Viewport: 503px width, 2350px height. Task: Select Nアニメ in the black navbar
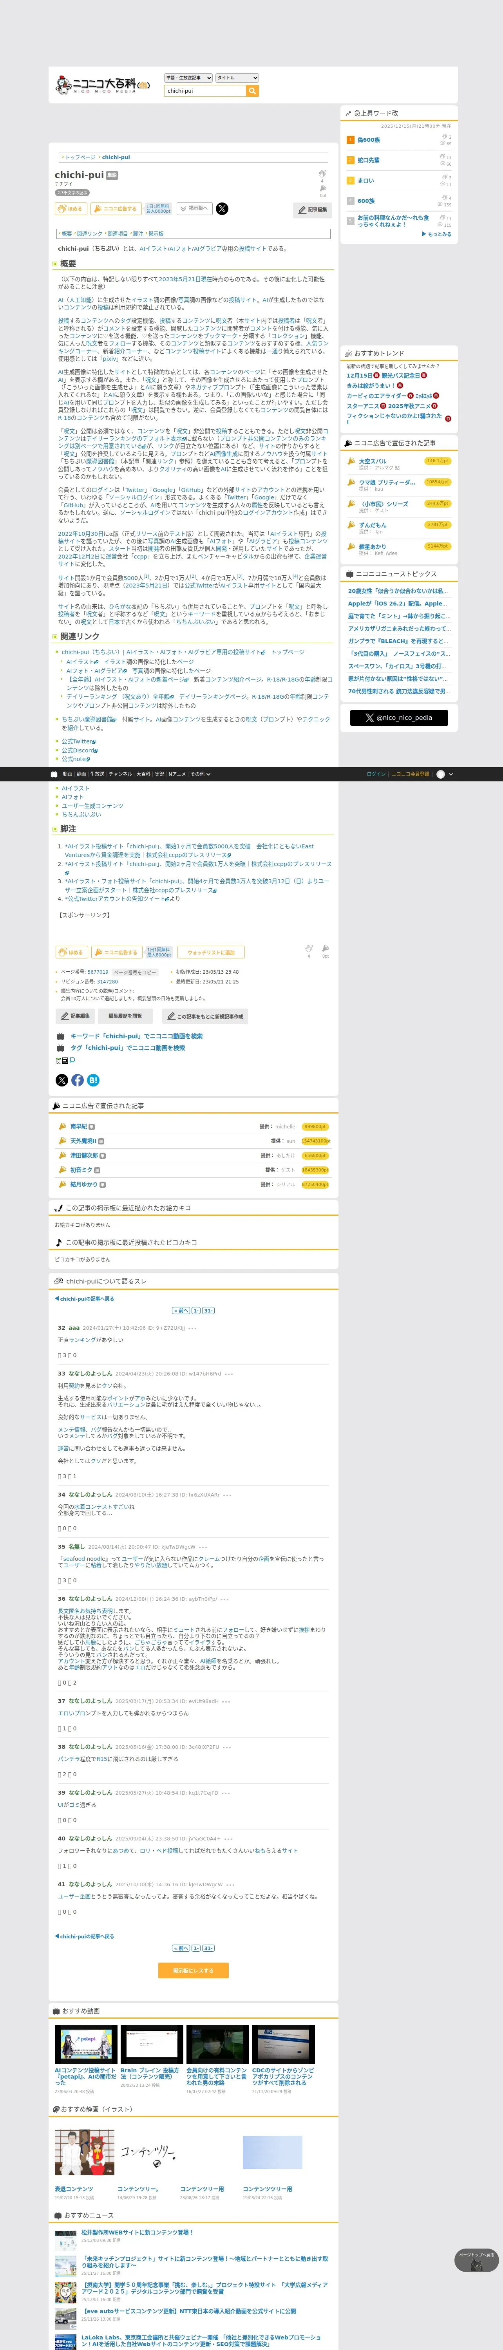click(177, 774)
